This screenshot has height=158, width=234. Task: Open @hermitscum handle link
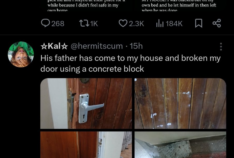(97, 46)
